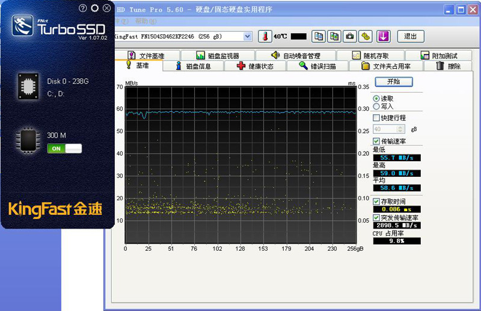Click the 2898.5 MB/s burst rate value
Image resolution: width=481 pixels, height=311 pixels.
(x=397, y=226)
